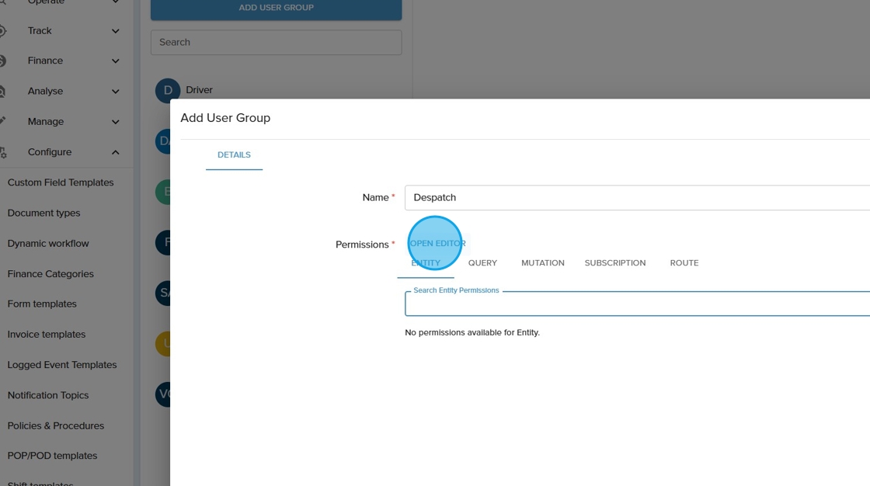Select the Driver group avatar
Screen dimensions: 870x486
[167, 91]
